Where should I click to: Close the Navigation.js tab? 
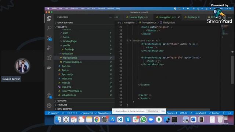point(179,17)
